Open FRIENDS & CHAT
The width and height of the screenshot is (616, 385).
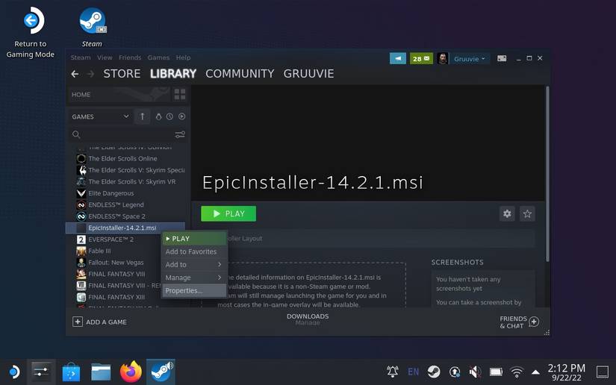tap(519, 322)
